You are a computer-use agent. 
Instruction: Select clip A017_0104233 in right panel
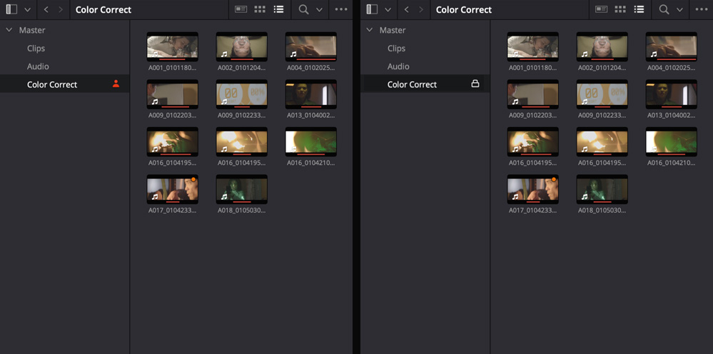(x=533, y=190)
